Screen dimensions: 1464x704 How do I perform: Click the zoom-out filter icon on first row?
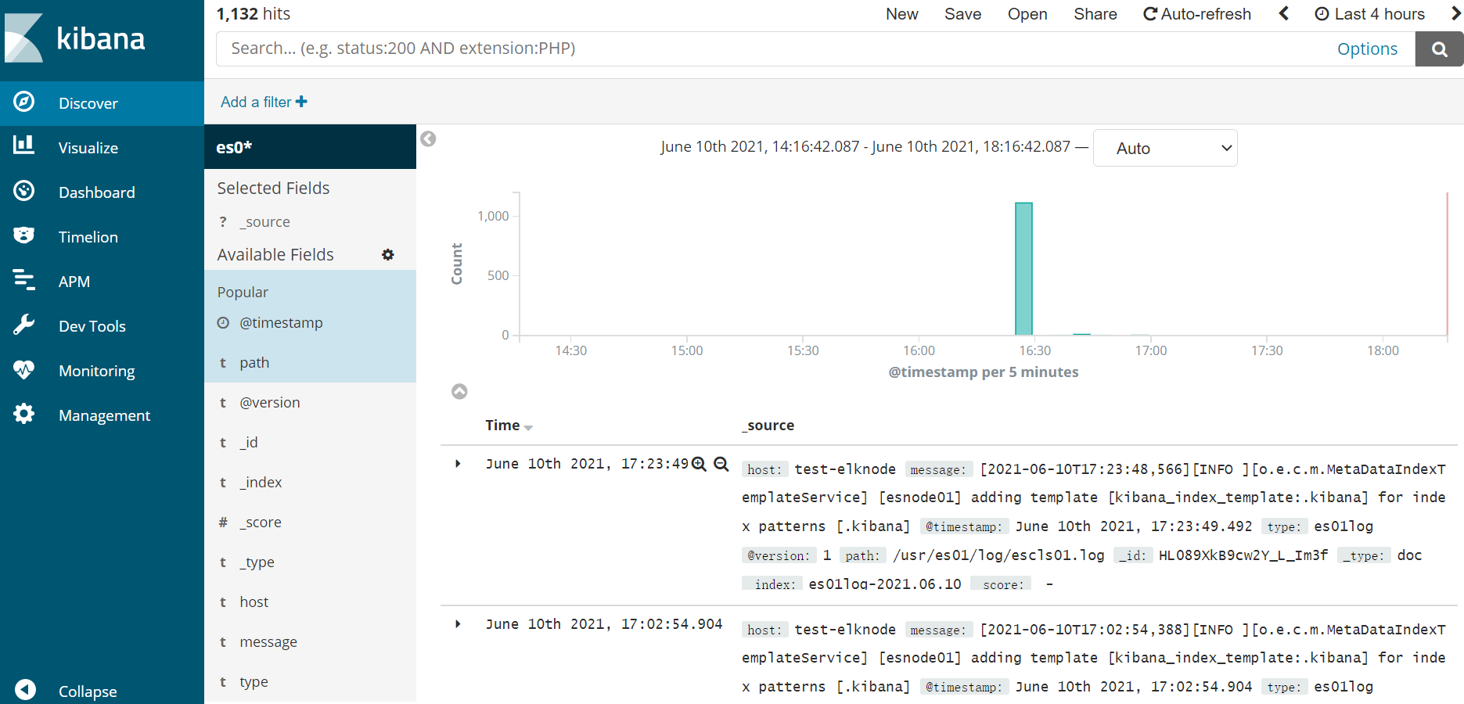coord(721,464)
